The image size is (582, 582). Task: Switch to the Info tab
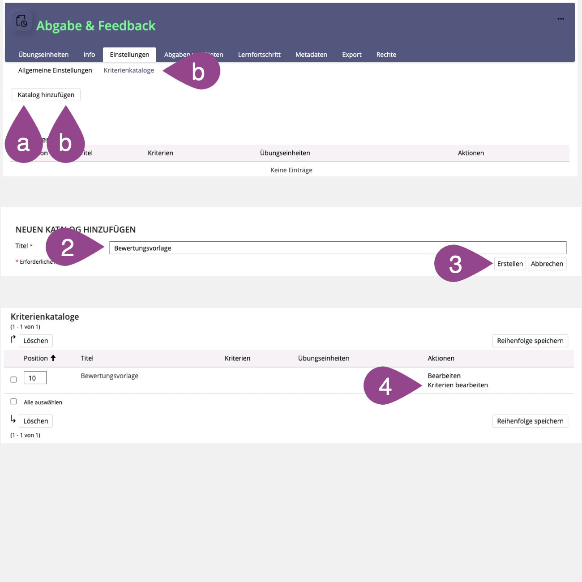click(89, 55)
